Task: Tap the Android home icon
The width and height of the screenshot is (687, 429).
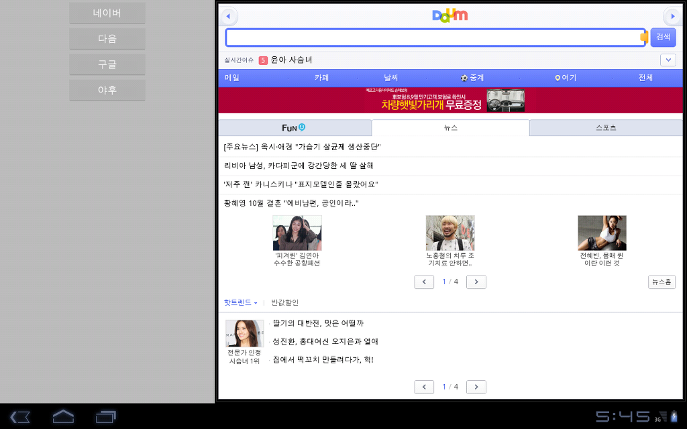Action: tap(63, 416)
